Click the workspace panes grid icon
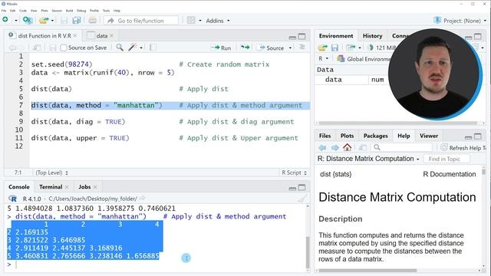This screenshot has height=276, width=491. pyautogui.click(x=191, y=21)
